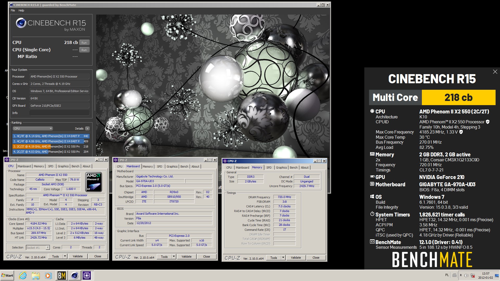This screenshot has width=500, height=281.
Task: Click title icon of CPU-Z Mainboard window
Action: click(x=116, y=160)
